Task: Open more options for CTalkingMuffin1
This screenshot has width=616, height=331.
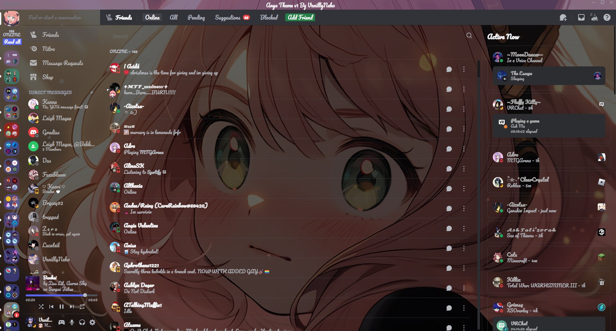Action: tap(464, 308)
